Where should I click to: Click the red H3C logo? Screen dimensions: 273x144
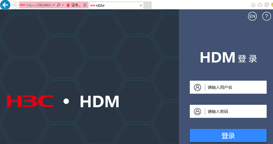(30, 101)
